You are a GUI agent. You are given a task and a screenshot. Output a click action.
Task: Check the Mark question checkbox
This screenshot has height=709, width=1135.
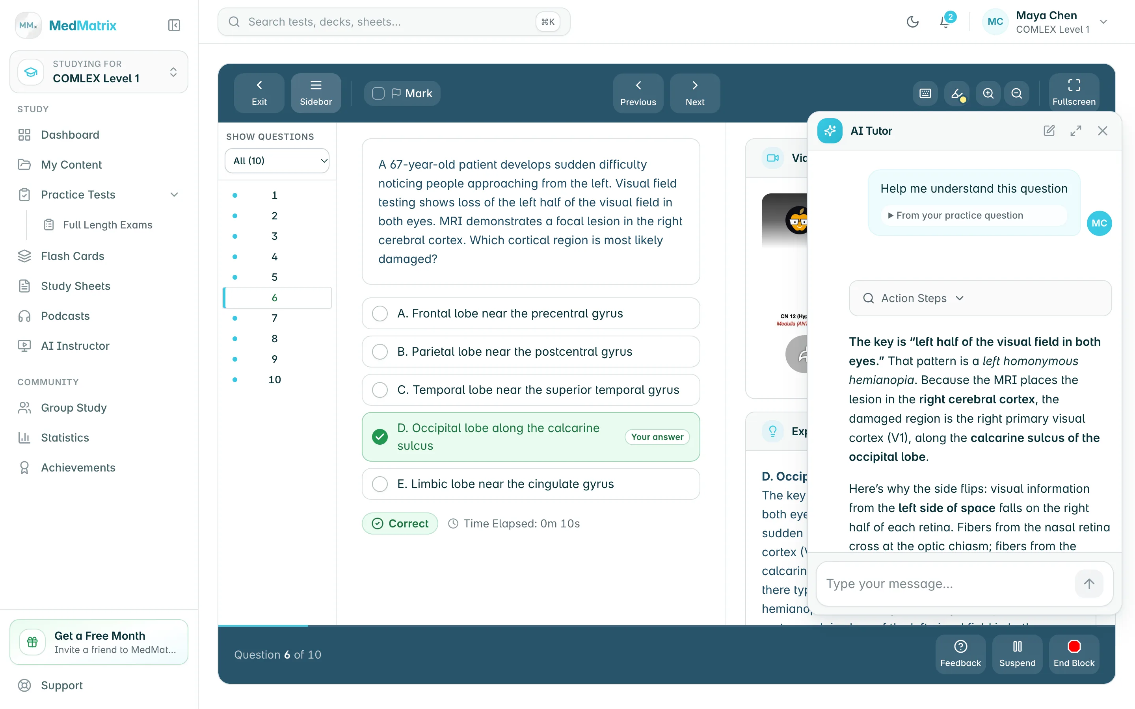tap(378, 93)
